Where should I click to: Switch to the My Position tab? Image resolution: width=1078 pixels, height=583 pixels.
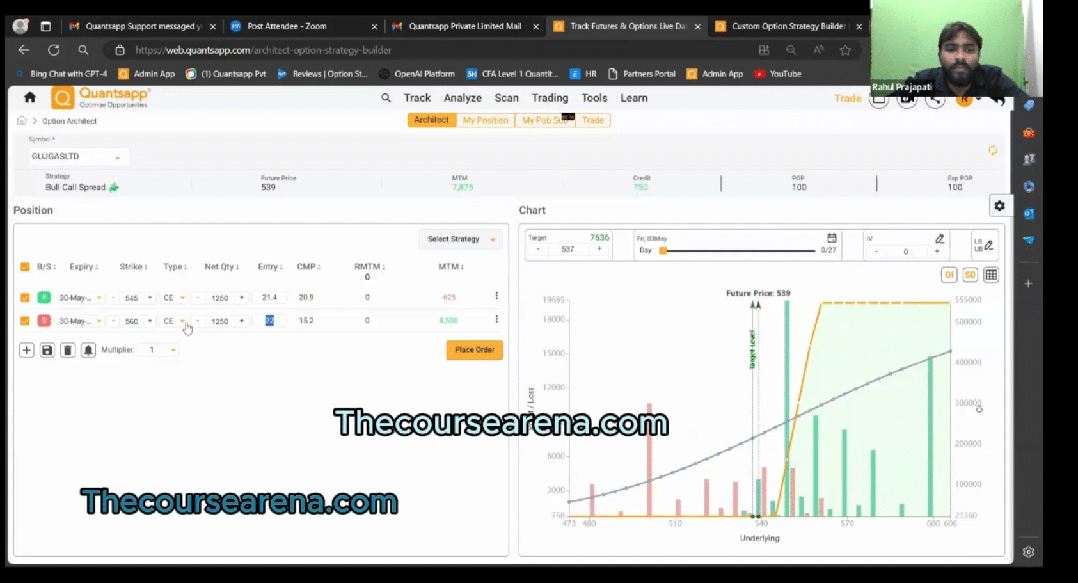(486, 120)
